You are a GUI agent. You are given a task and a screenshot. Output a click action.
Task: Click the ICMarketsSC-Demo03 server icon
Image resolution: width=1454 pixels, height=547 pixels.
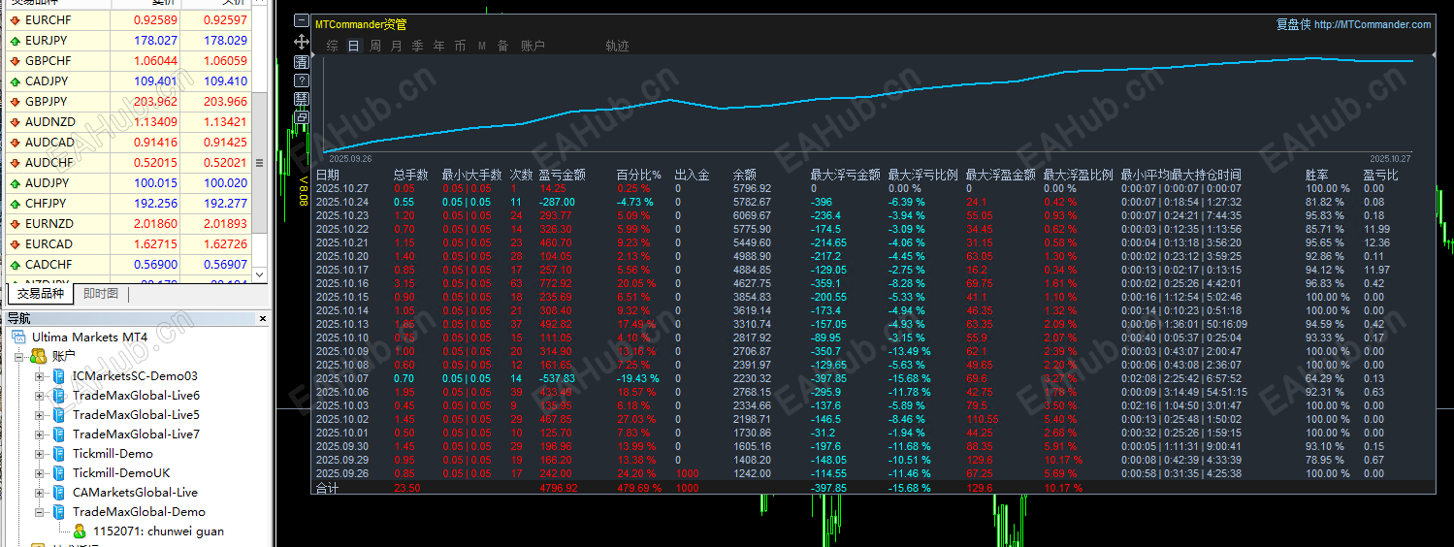coord(58,376)
